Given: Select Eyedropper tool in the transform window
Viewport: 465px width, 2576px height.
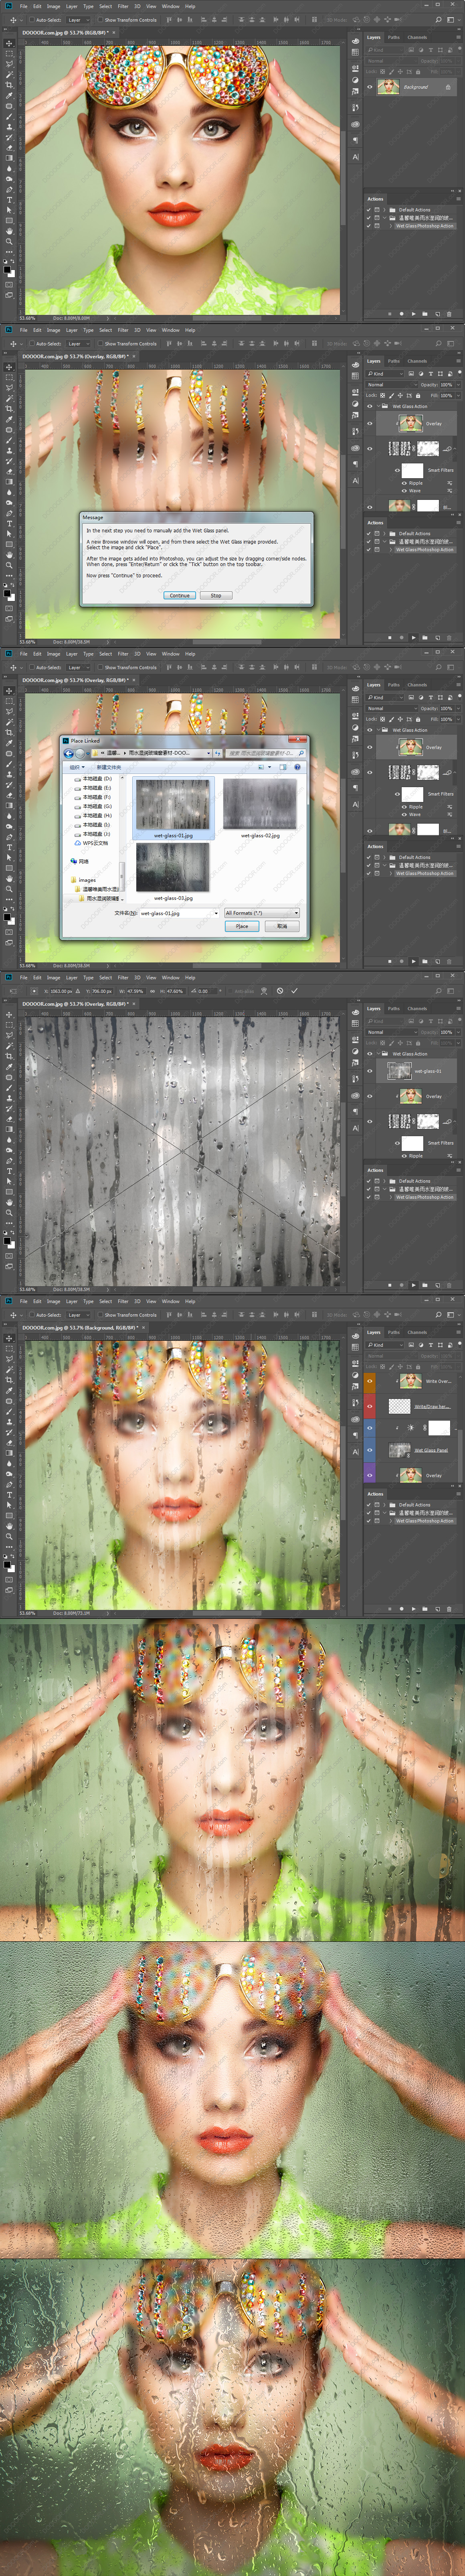Looking at the screenshot, I should (x=9, y=1067).
